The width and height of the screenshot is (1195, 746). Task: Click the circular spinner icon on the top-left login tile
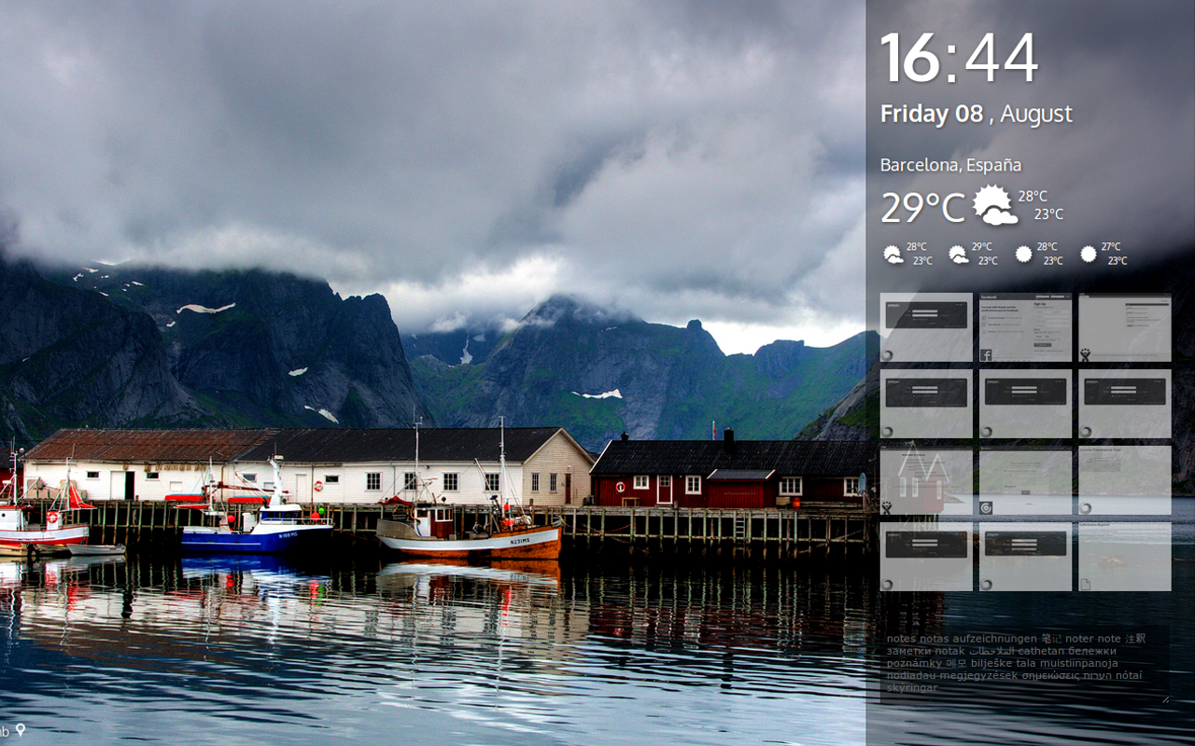click(x=886, y=353)
